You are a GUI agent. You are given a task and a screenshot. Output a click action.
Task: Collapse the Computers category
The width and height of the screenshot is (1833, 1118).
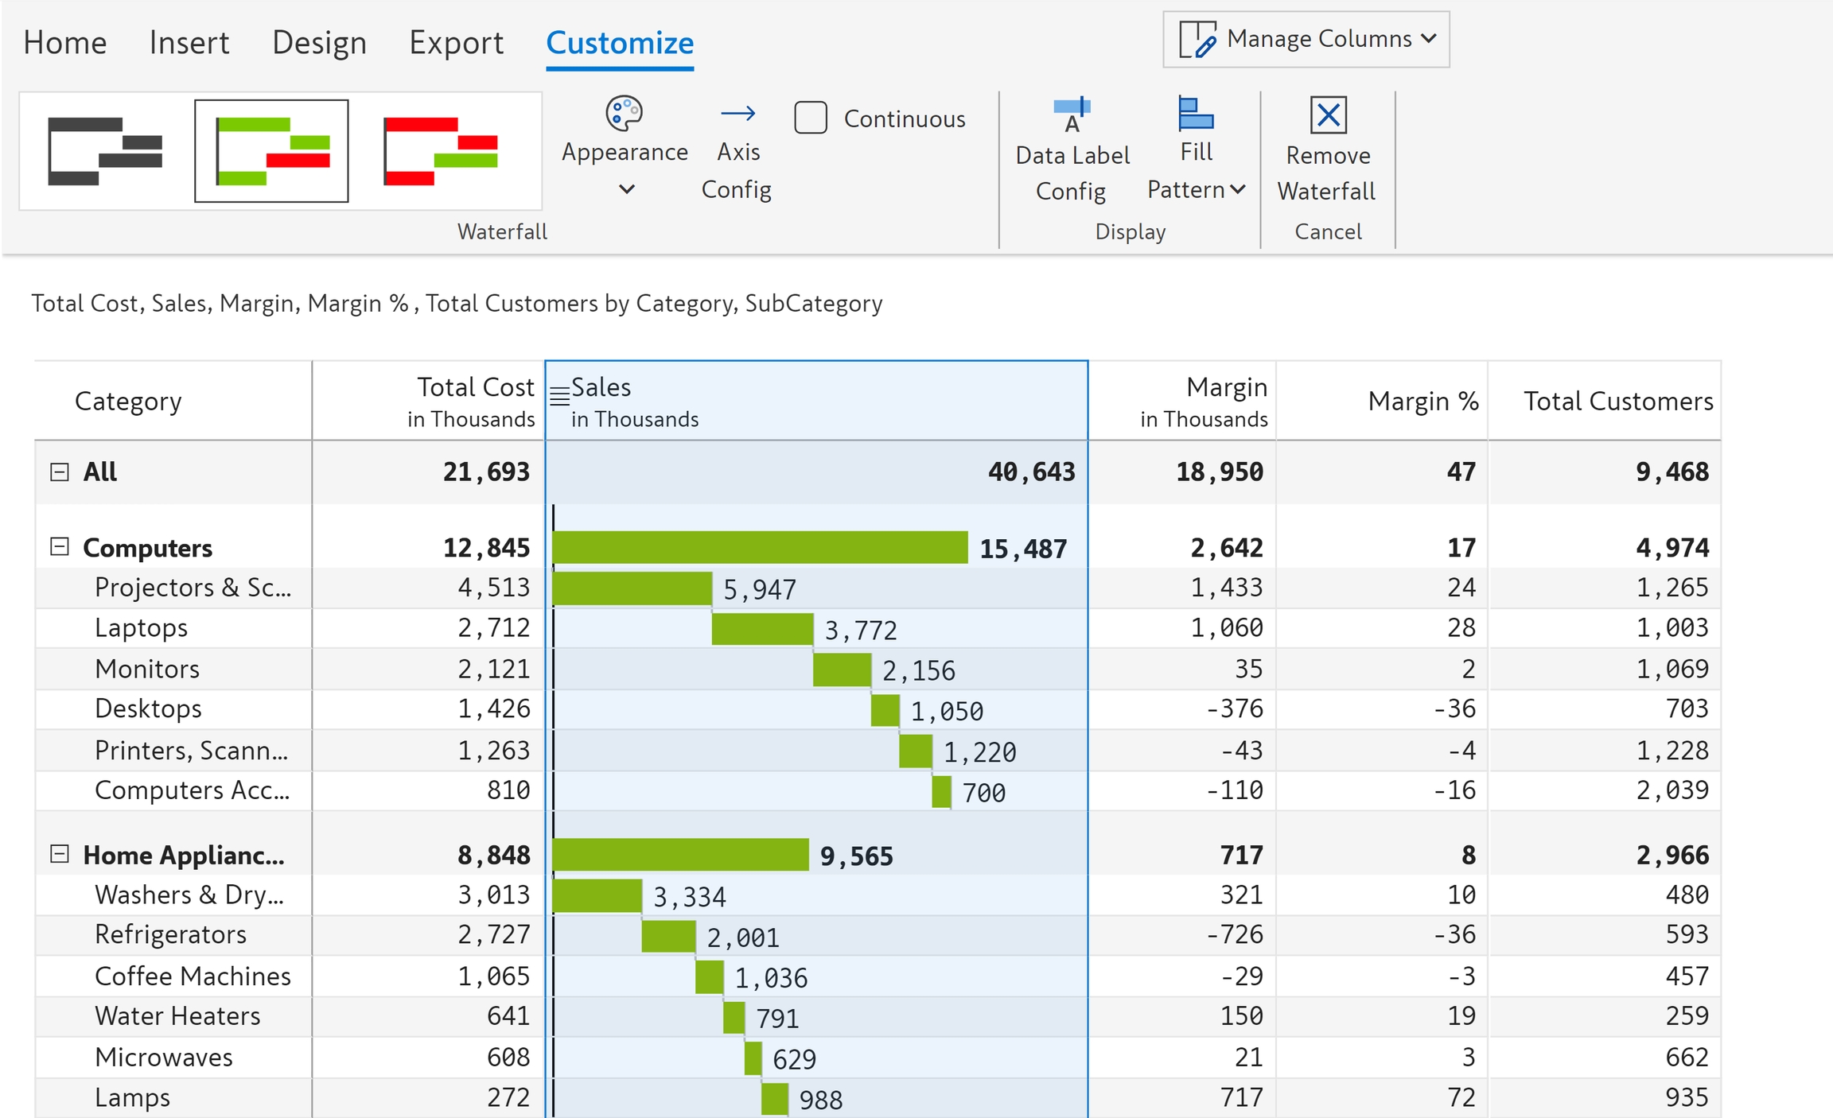(60, 547)
